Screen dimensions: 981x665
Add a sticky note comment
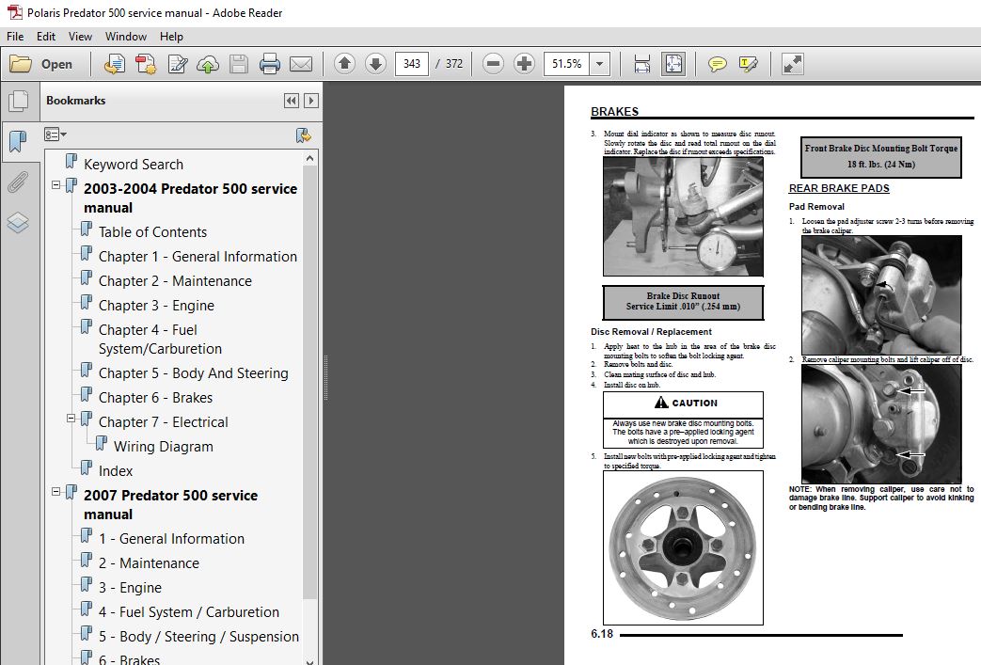[x=717, y=64]
